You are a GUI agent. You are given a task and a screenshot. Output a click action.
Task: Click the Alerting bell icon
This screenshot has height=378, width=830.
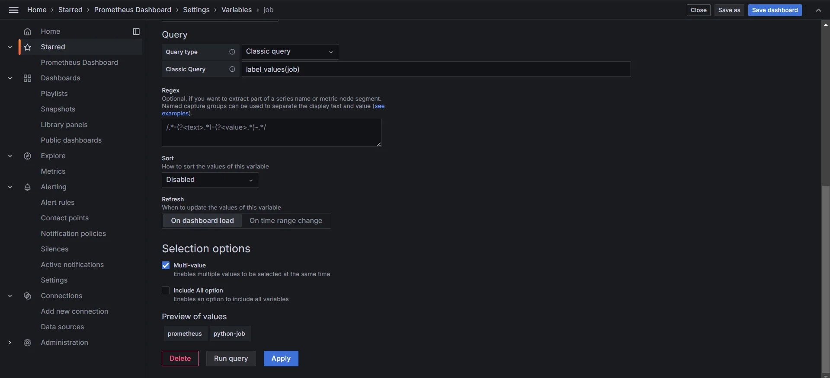[x=27, y=187]
